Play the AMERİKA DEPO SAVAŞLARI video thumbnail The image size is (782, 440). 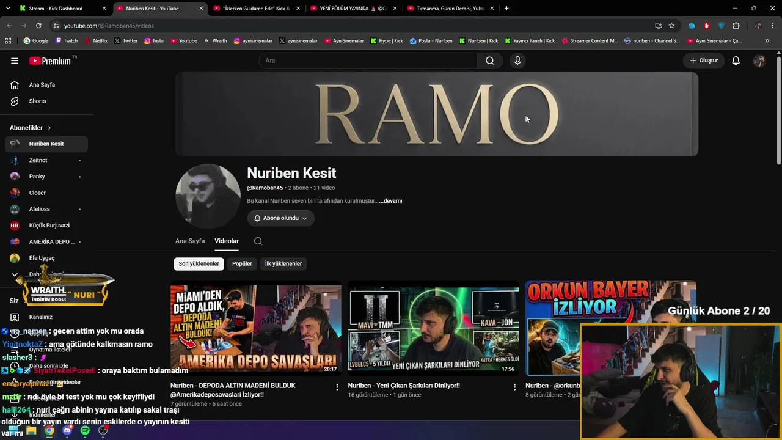pyautogui.click(x=256, y=328)
